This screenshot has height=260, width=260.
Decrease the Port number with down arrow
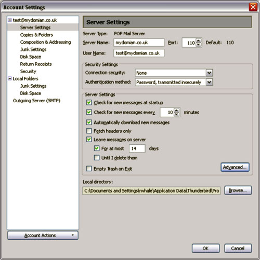(199, 45)
